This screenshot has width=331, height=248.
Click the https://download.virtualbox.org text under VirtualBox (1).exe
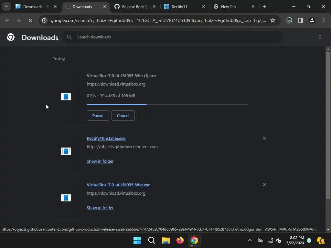tap(116, 84)
